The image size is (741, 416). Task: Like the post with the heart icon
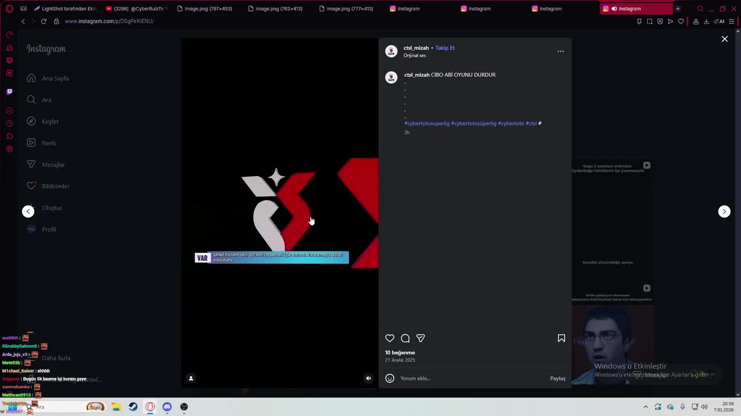pos(390,338)
